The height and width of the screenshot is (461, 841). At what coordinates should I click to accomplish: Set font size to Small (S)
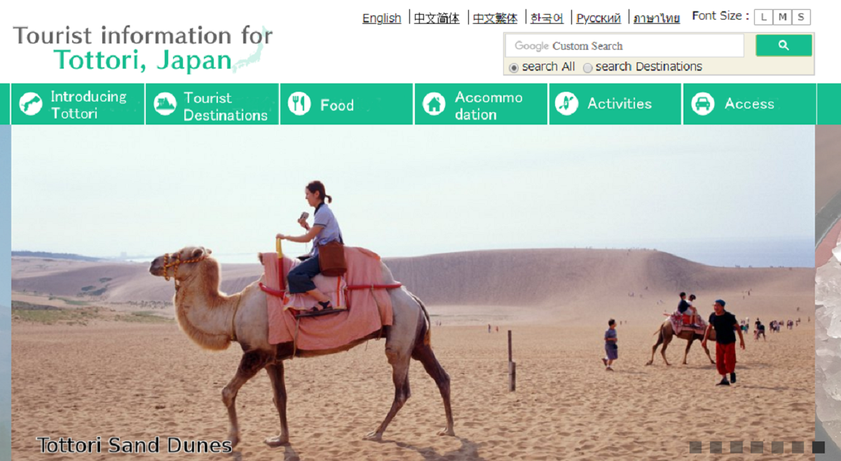[x=801, y=18]
